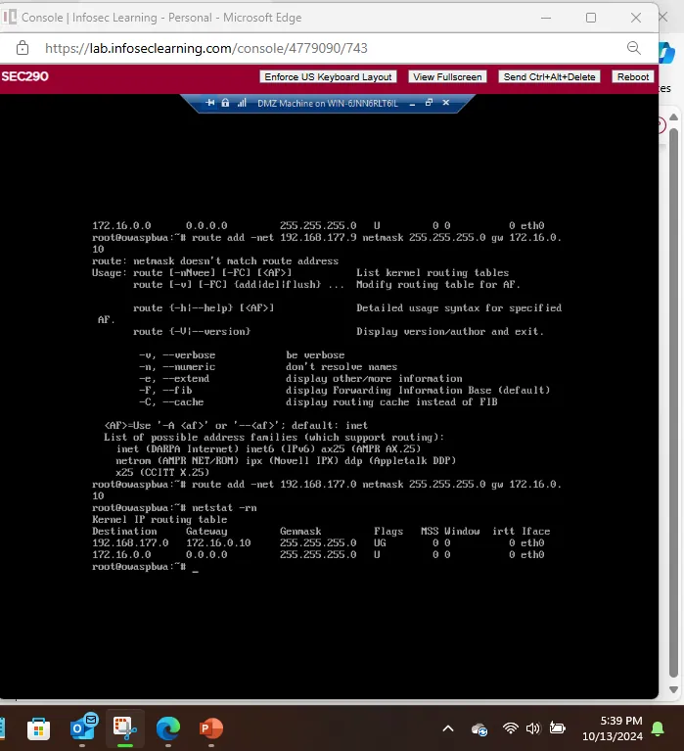
Task: Click the terminal prompt cursor line
Action: coord(145,567)
